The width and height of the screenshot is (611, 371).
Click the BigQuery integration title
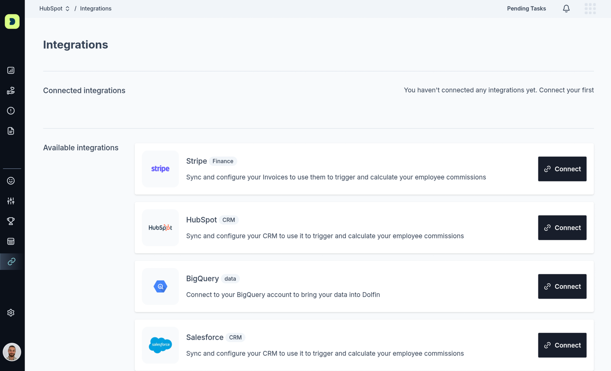click(x=202, y=279)
